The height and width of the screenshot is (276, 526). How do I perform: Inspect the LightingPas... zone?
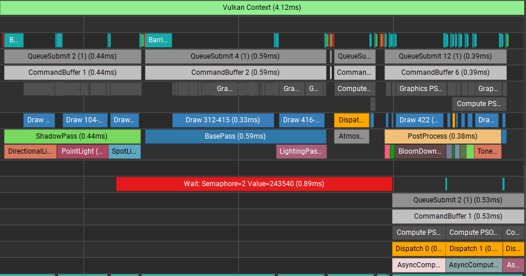[301, 151]
